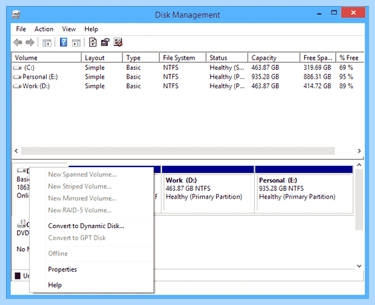Close the Disk Management window
This screenshot has width=375, height=305.
pos(353,13)
